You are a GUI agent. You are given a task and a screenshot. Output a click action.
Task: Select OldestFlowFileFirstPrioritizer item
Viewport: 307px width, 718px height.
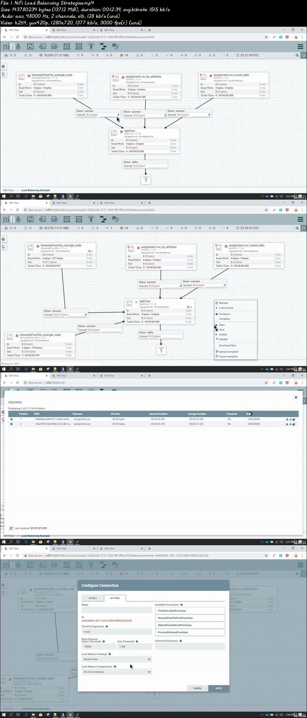pos(190,625)
